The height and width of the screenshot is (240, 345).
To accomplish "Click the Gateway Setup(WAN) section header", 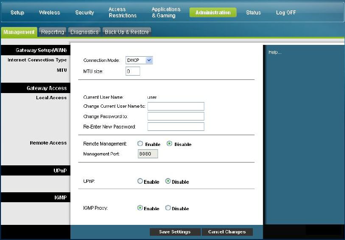I will [x=35, y=50].
